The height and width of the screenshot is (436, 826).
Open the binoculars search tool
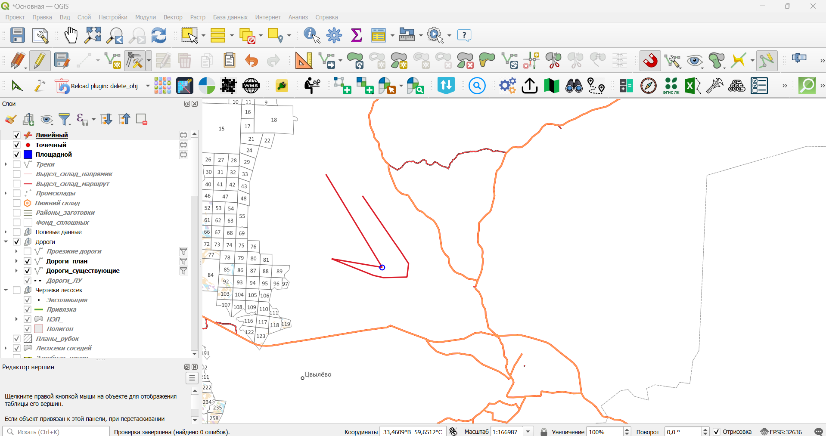pyautogui.click(x=574, y=86)
